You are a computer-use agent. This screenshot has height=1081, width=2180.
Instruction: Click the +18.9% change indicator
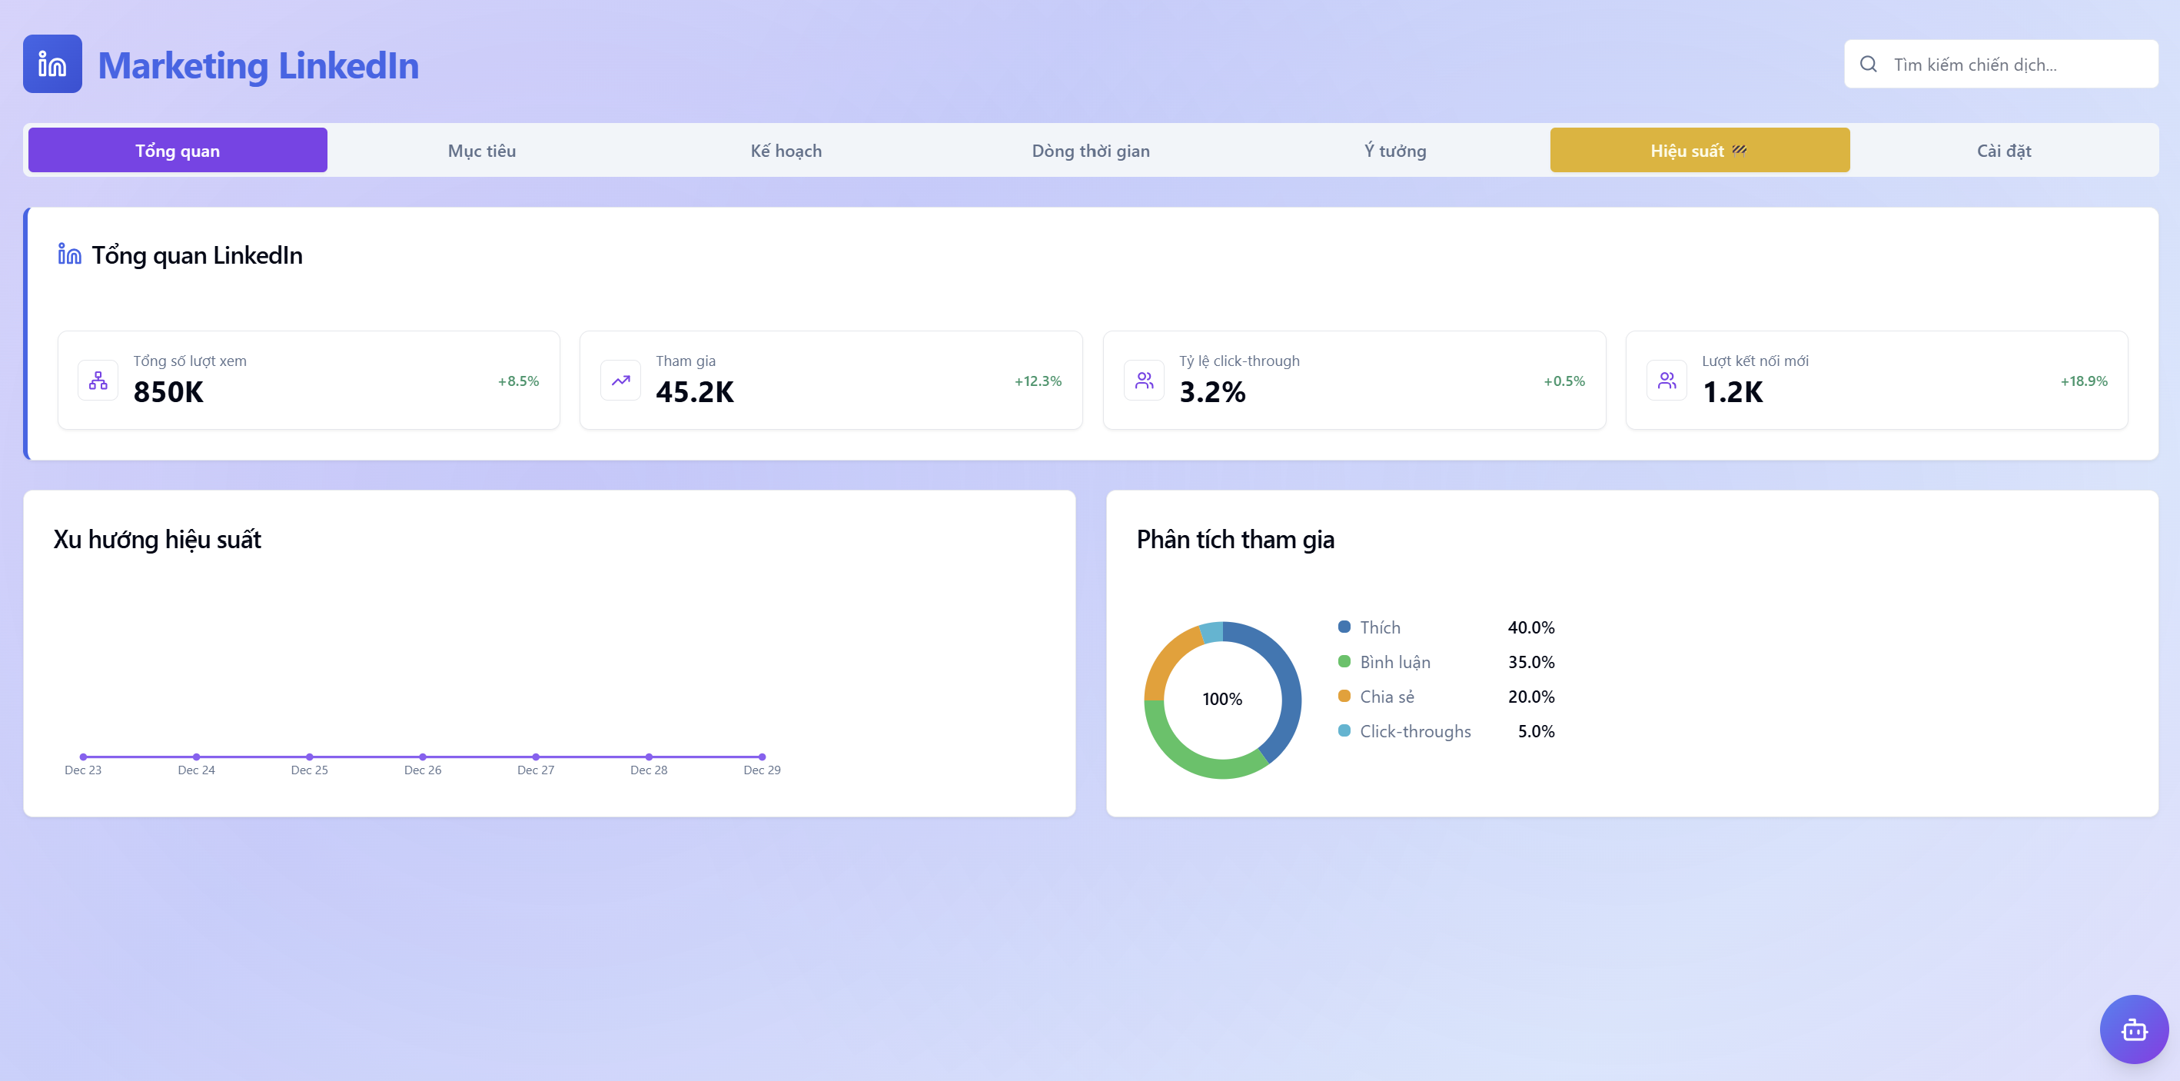click(x=2083, y=381)
